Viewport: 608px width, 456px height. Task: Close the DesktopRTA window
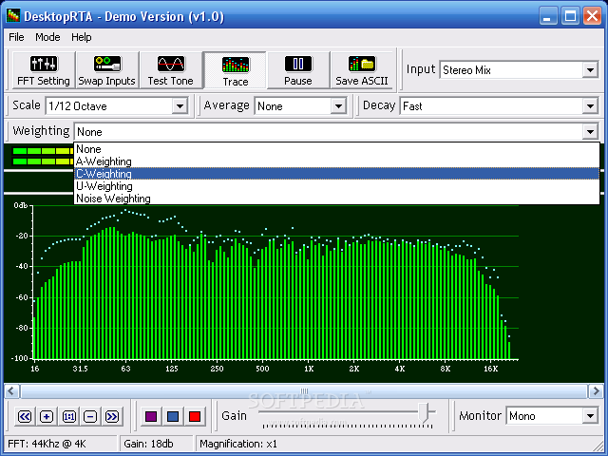pyautogui.click(x=593, y=16)
